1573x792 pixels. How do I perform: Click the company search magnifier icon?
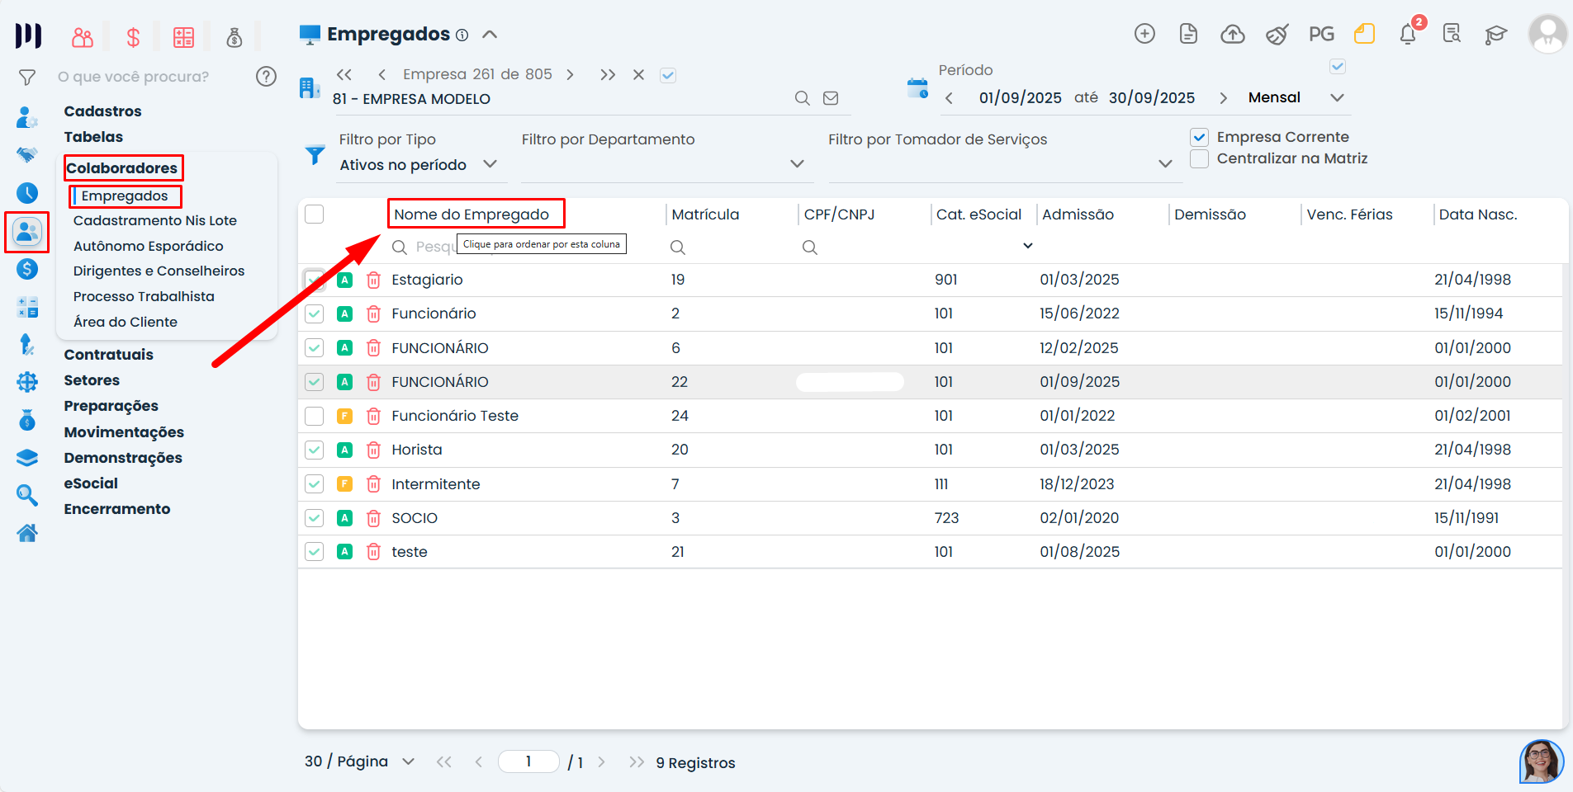(802, 98)
